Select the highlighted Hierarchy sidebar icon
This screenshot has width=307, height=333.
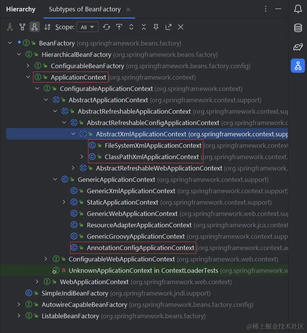point(298,66)
